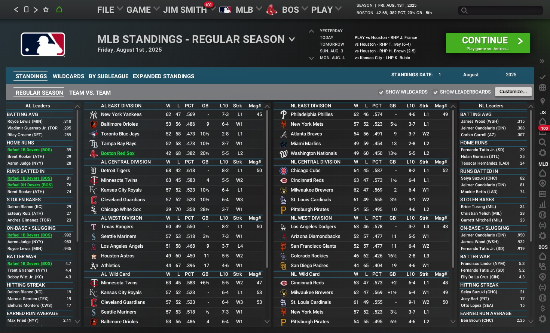Switch to the WILDCARDS tab
Screen dimensions: 550x333
[68, 76]
